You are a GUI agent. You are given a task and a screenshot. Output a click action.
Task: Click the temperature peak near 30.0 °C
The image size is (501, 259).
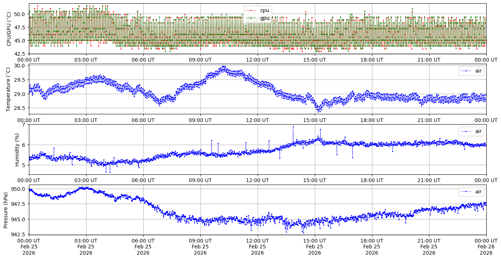coord(224,67)
